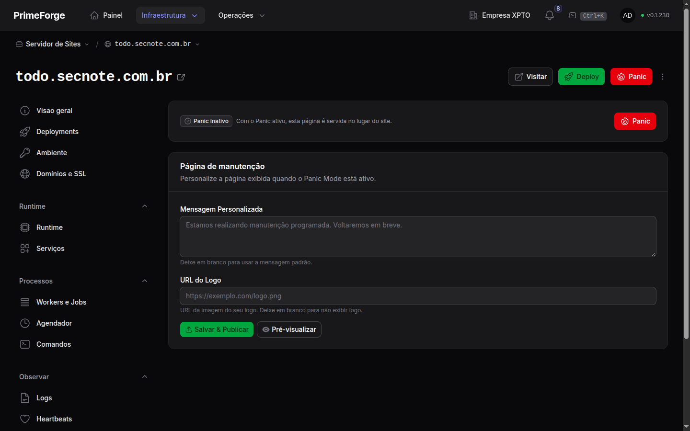Viewport: 690px width, 431px height.
Task: Click the Runtime chip icon
Action: pos(25,227)
